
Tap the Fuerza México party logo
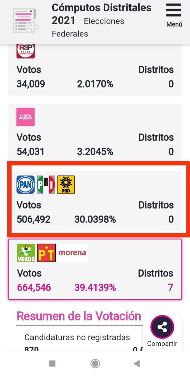coord(26,117)
